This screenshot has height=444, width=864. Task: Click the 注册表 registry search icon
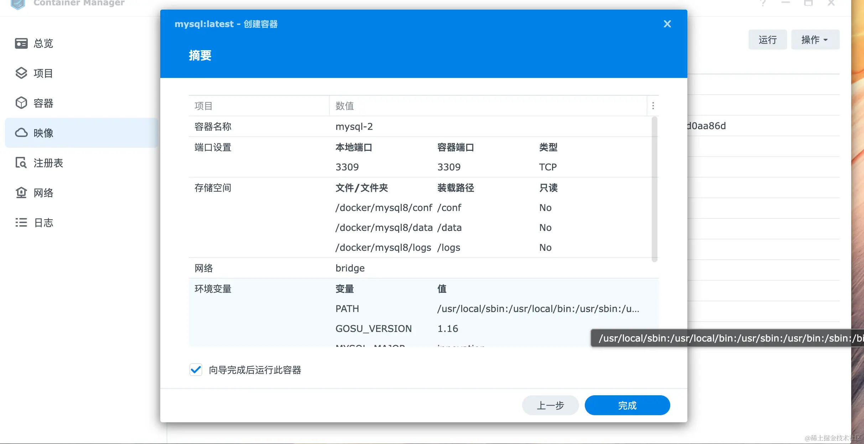point(21,163)
